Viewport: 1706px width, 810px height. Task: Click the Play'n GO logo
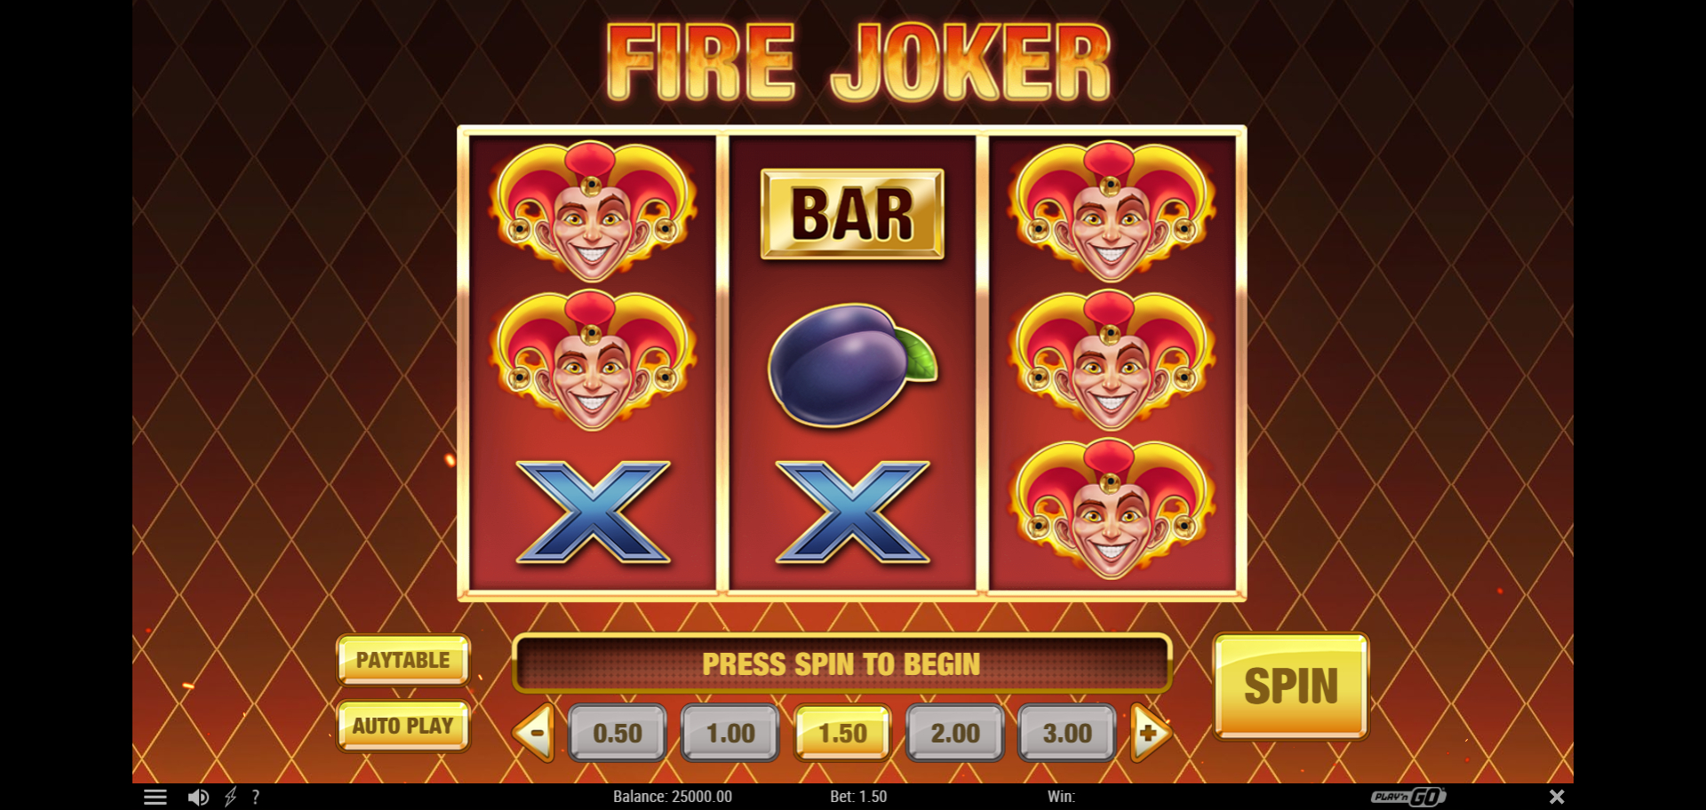pos(1408,797)
